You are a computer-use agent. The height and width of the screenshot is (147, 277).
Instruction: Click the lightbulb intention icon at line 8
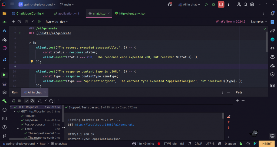pyautogui.click(x=32, y=61)
